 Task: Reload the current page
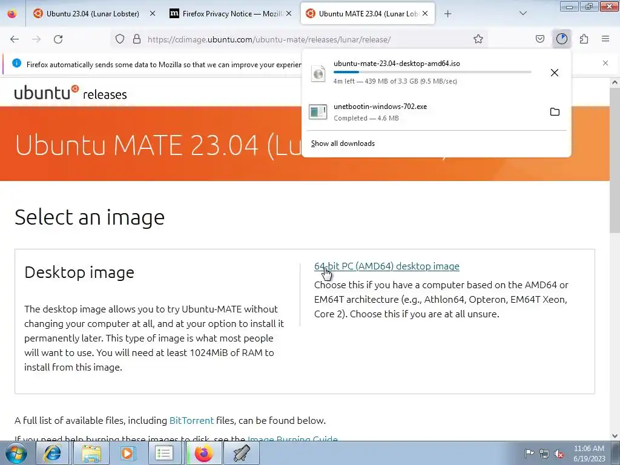[58, 39]
